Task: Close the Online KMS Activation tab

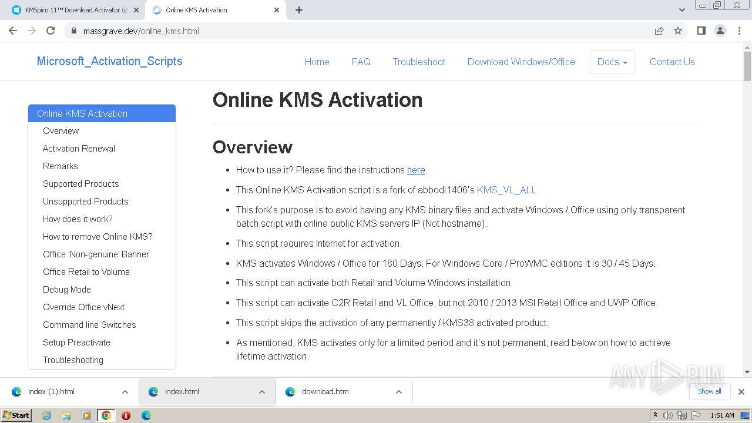Action: point(277,10)
